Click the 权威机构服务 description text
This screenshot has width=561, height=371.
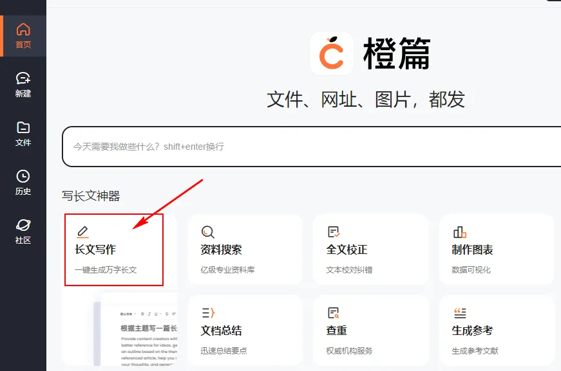click(349, 351)
